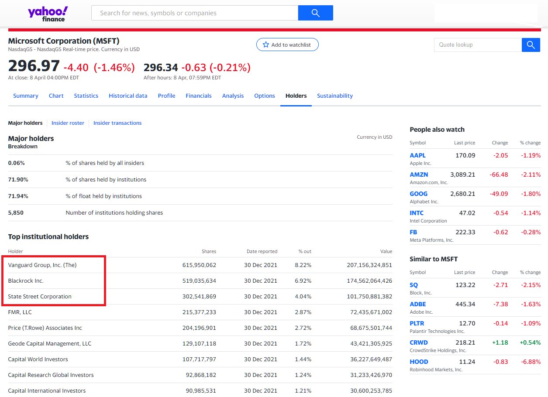Click the 296.97 closing price
This screenshot has width=548, height=397.
(x=34, y=66)
